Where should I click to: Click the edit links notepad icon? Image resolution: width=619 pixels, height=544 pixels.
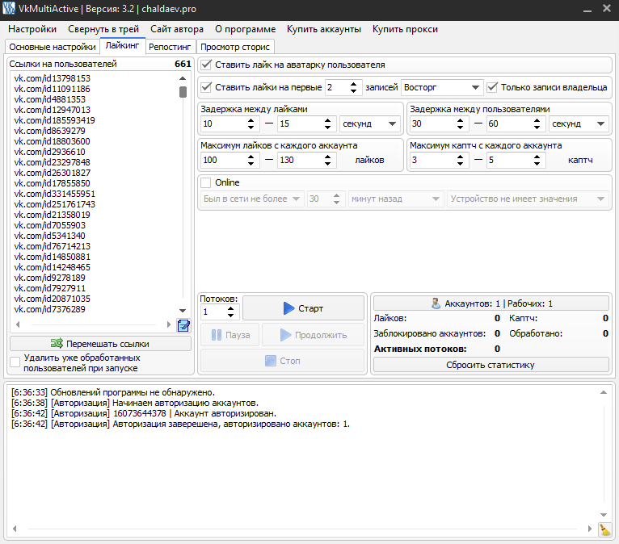click(x=183, y=325)
